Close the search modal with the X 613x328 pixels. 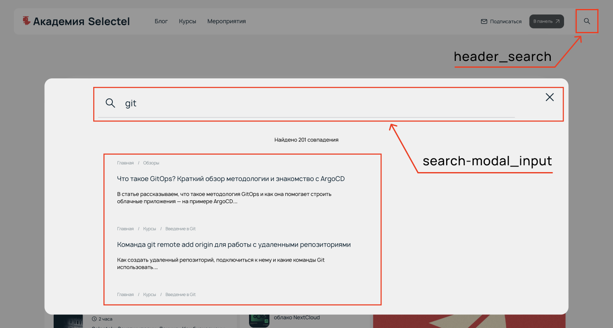[550, 97]
